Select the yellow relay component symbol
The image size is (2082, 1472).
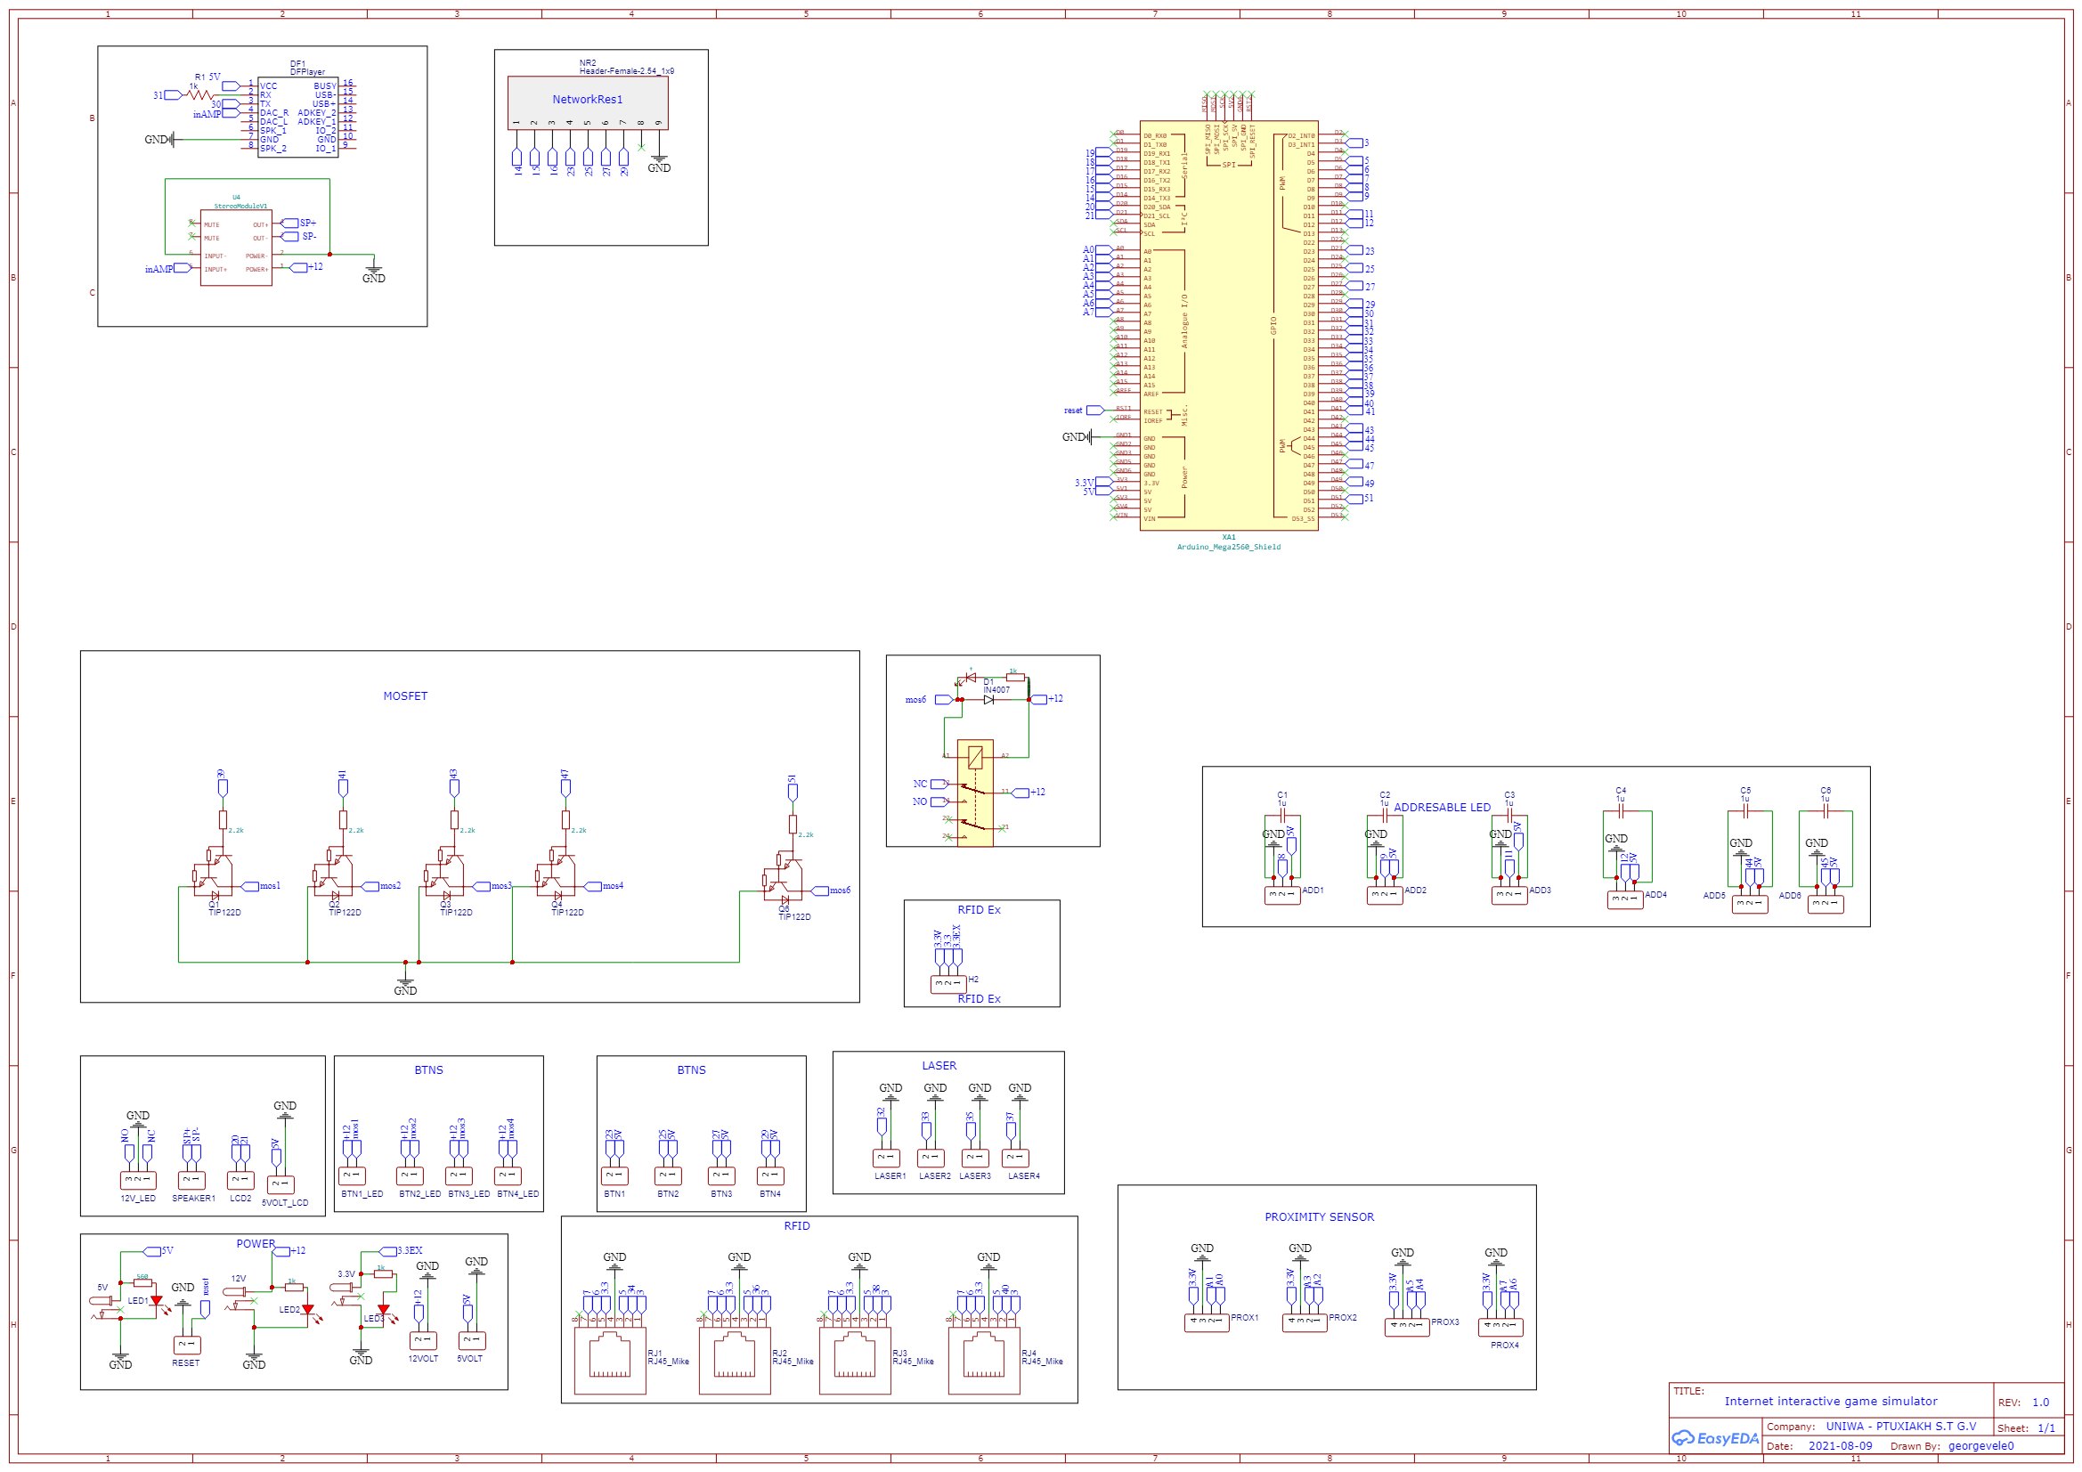tap(975, 792)
